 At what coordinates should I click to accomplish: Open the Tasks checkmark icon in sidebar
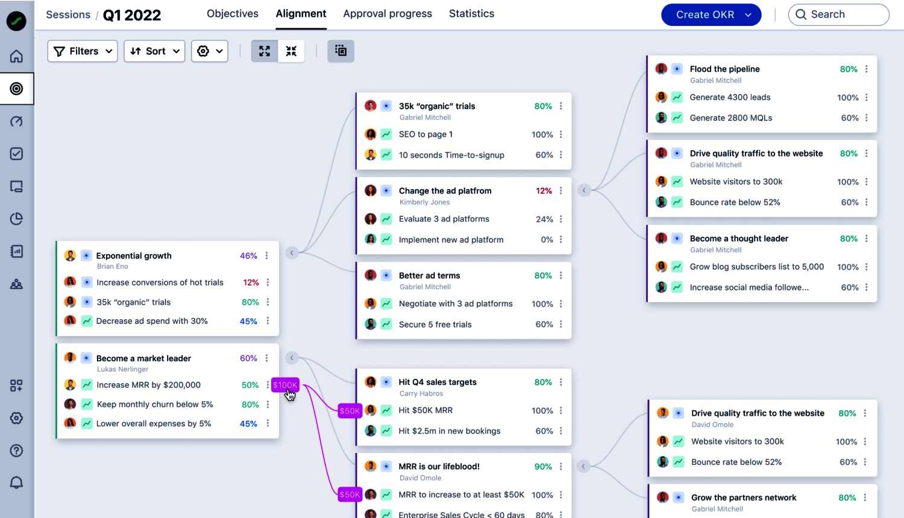[x=16, y=153]
